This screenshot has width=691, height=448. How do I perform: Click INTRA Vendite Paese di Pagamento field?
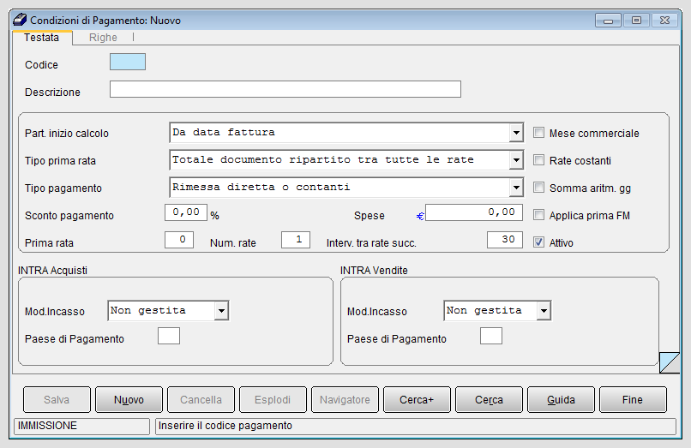coord(491,336)
